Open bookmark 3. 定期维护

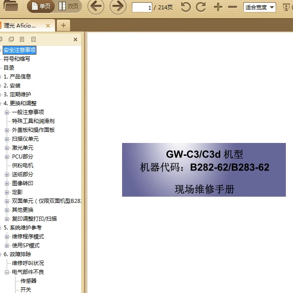pyautogui.click(x=17, y=95)
